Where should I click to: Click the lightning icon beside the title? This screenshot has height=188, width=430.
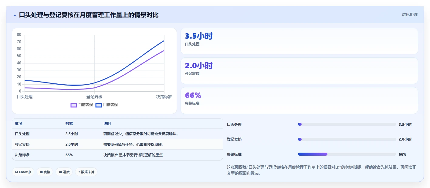(14, 15)
